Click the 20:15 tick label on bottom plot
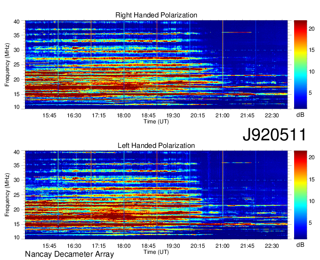 [x=198, y=245]
